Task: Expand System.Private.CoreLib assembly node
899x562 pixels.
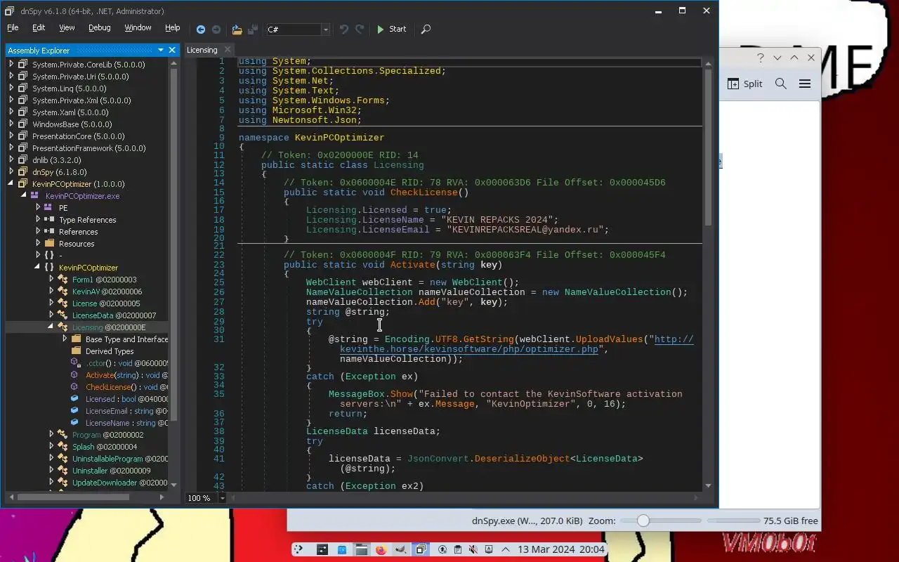Action: pos(11,65)
